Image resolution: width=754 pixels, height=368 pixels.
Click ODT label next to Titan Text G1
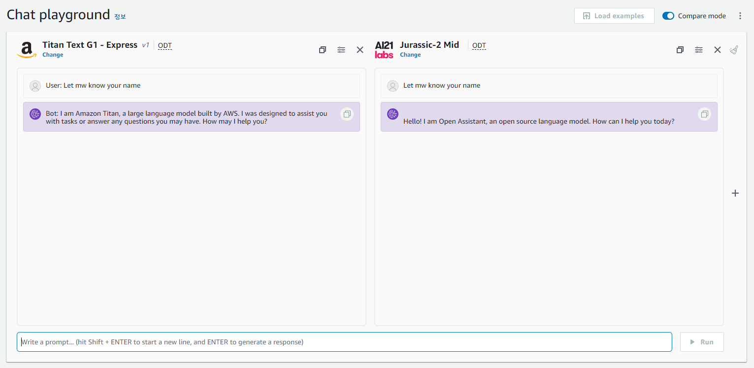[x=165, y=46]
